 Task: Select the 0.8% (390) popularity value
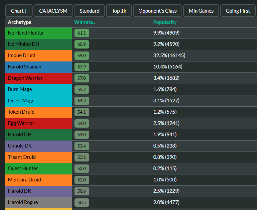point(165,157)
